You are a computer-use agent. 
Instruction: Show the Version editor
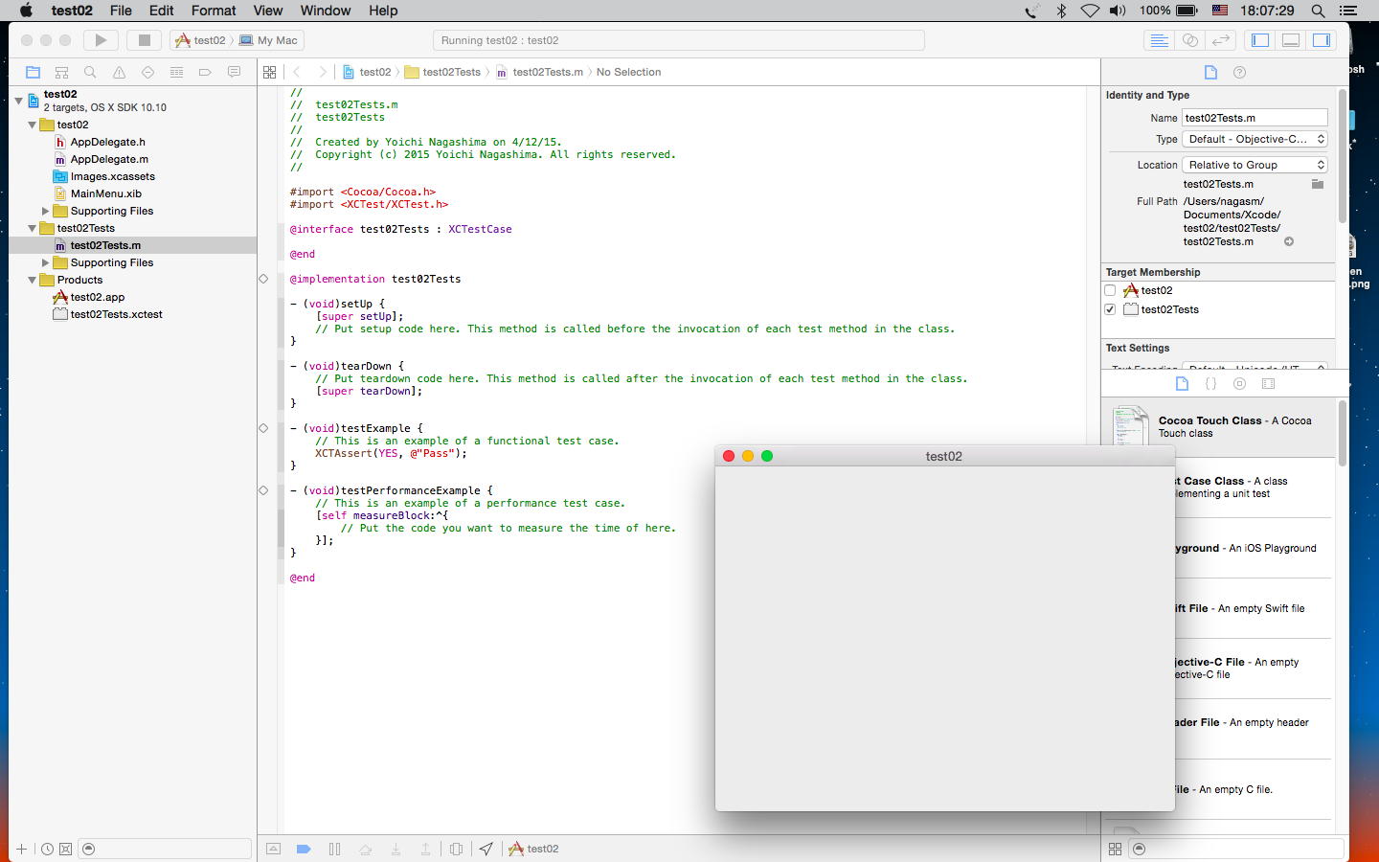coord(1220,40)
